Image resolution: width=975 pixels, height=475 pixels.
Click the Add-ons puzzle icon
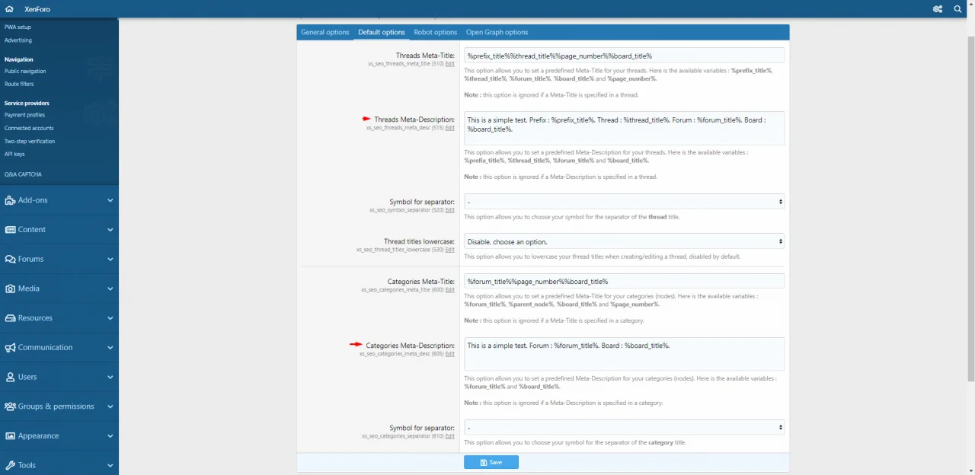tap(10, 200)
